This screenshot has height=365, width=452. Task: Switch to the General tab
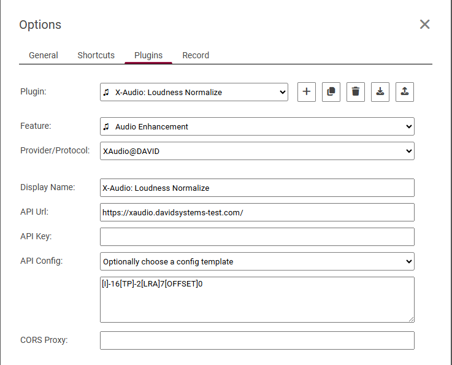pyautogui.click(x=44, y=55)
